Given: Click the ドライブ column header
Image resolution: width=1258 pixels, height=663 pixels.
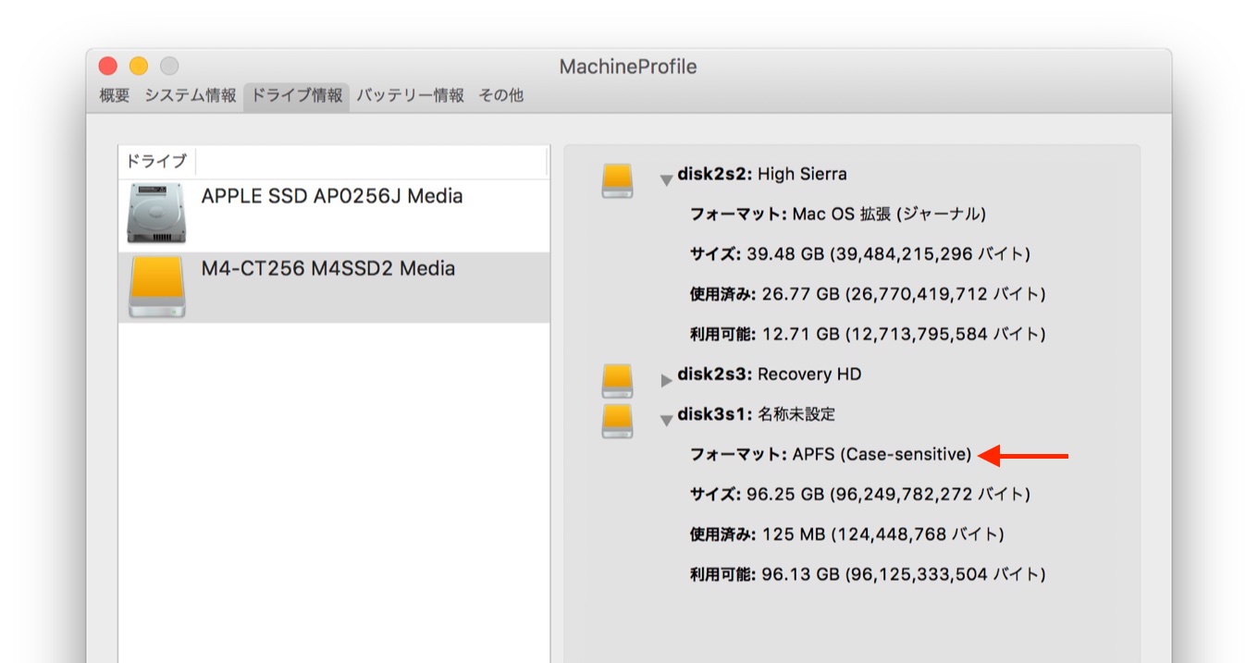Looking at the screenshot, I should (x=156, y=161).
